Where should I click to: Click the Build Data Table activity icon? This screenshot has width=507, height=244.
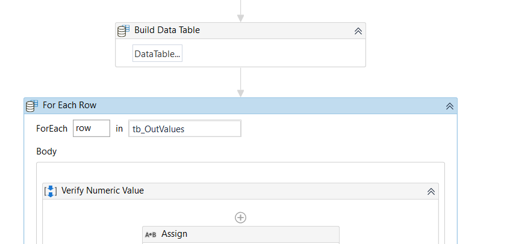tap(123, 31)
